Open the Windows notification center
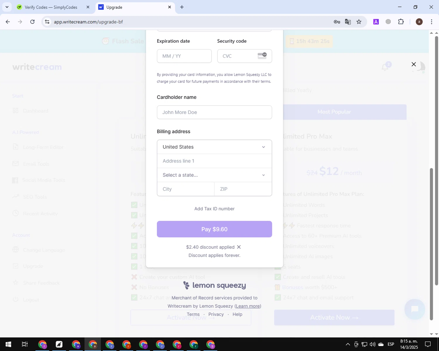Screen dimensions: 439x351 pos(428,344)
